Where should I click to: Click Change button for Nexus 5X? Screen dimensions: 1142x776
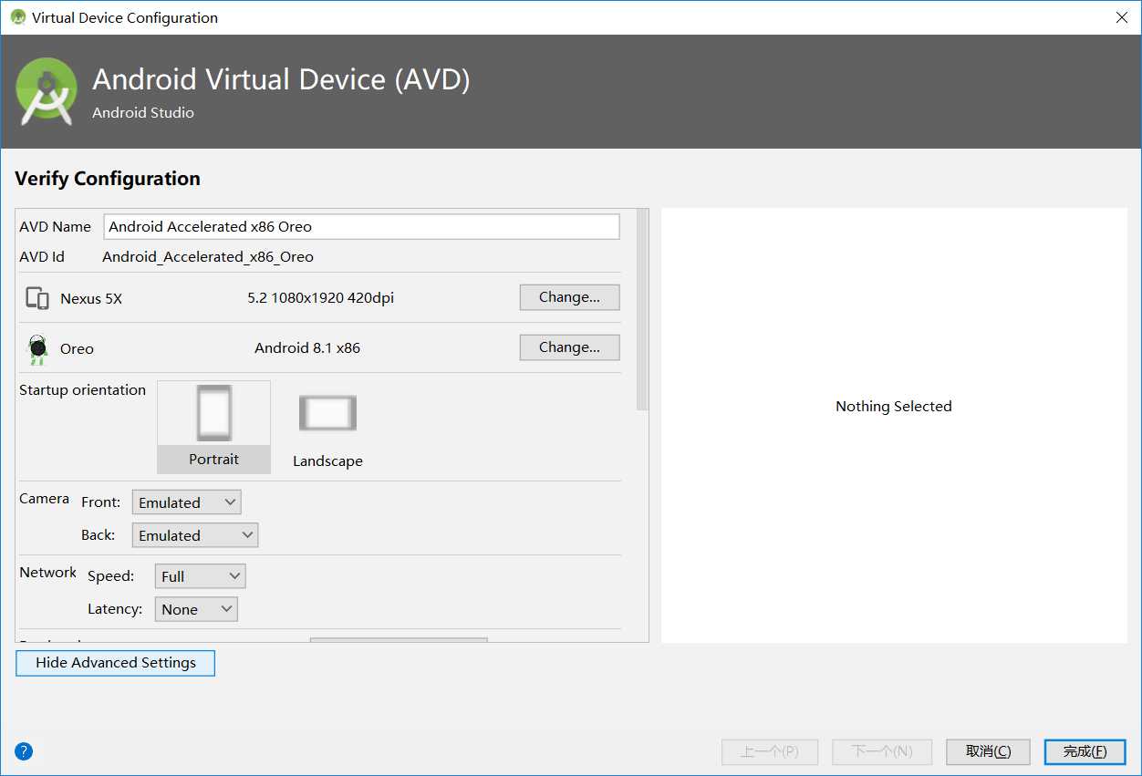tap(569, 297)
